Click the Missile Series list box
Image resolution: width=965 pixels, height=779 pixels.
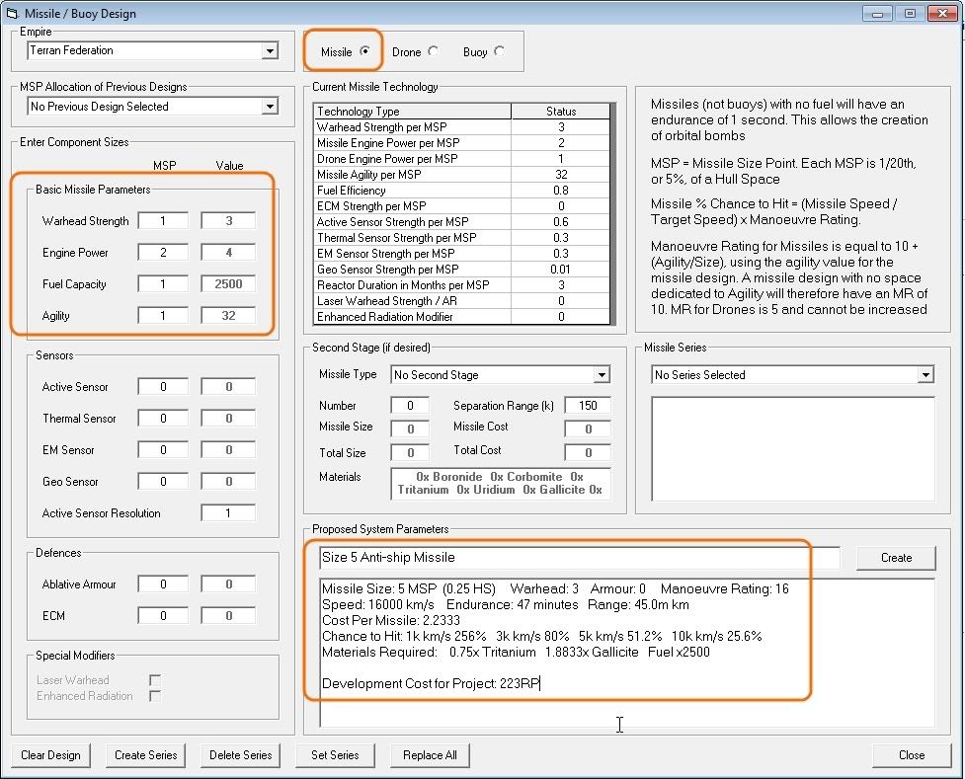[x=793, y=448]
